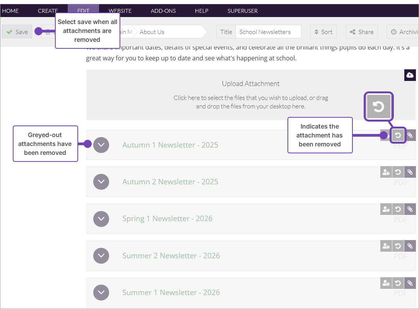This screenshot has height=309, width=419.
Task: Open the SUPERUSER menu
Action: [243, 11]
